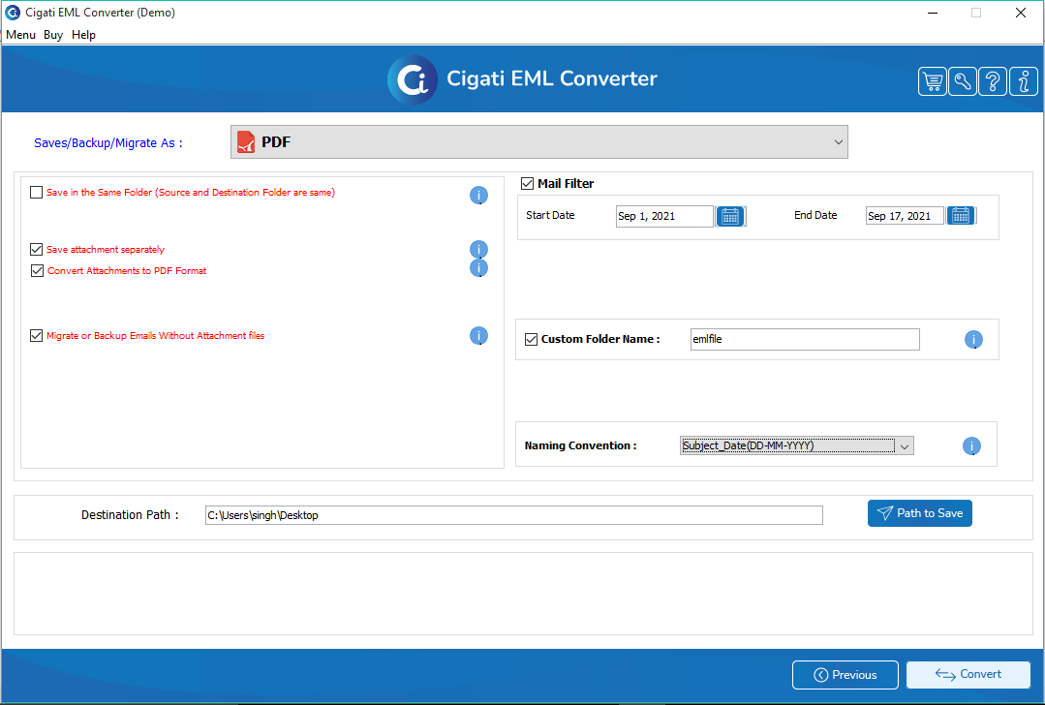Click the Destination Path label
Screen dimensions: 1045x705
(x=130, y=515)
